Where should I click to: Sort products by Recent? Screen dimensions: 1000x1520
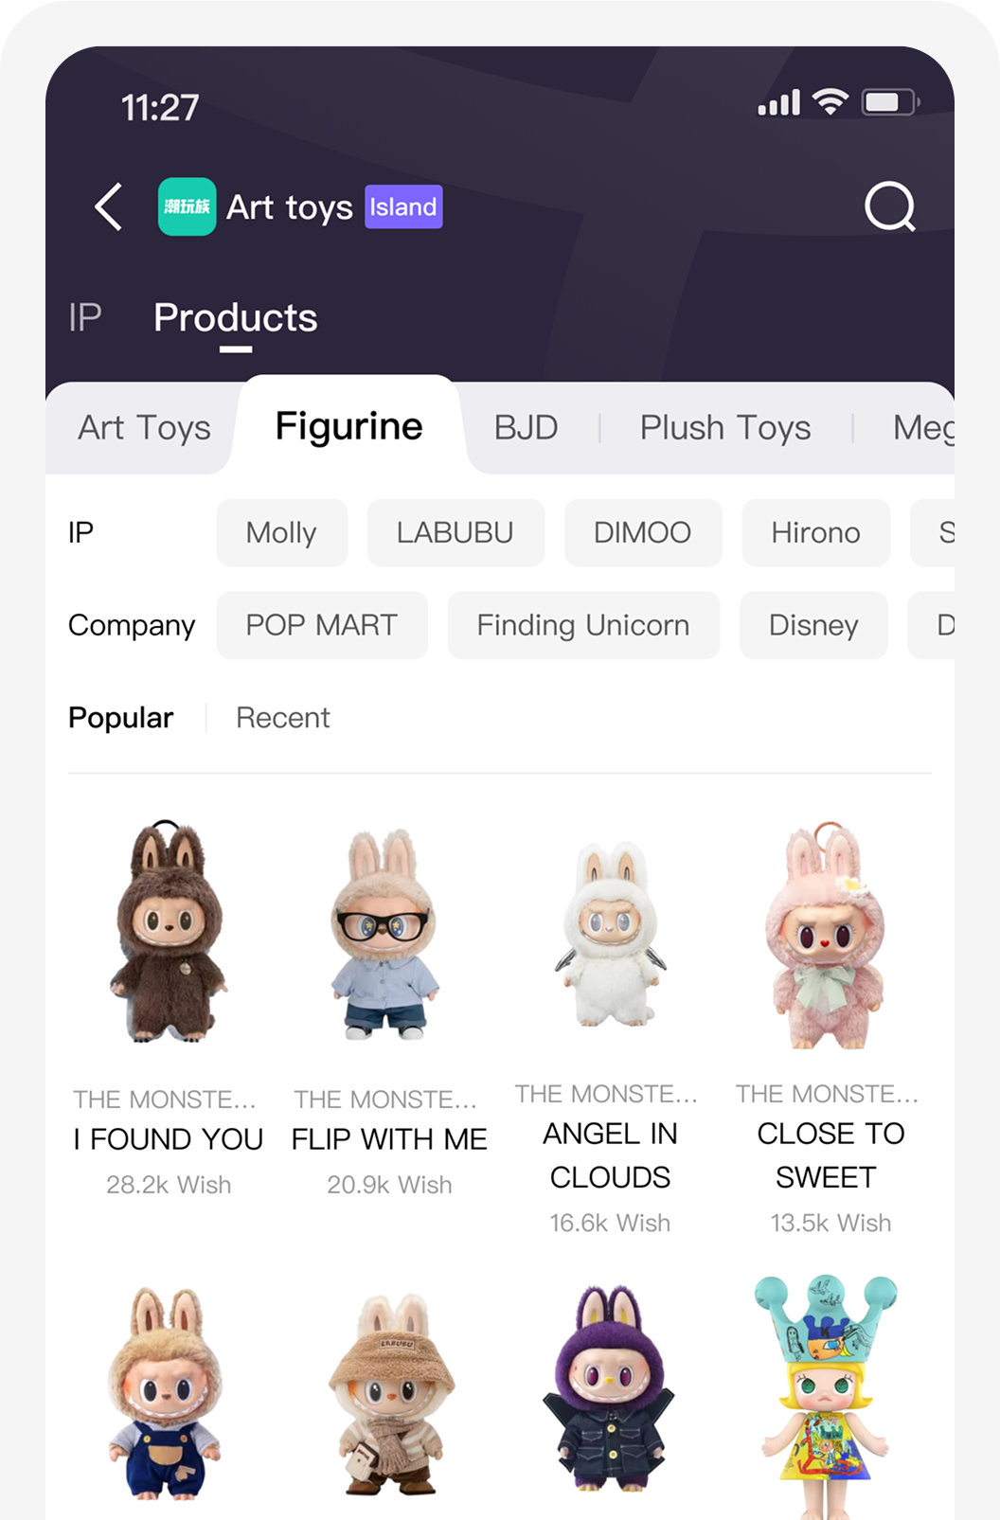pyautogui.click(x=283, y=718)
